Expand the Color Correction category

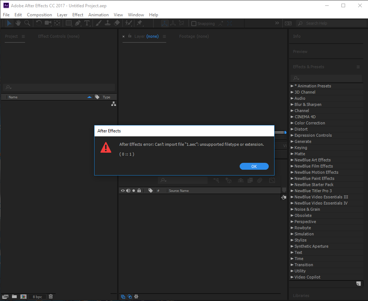click(x=292, y=123)
